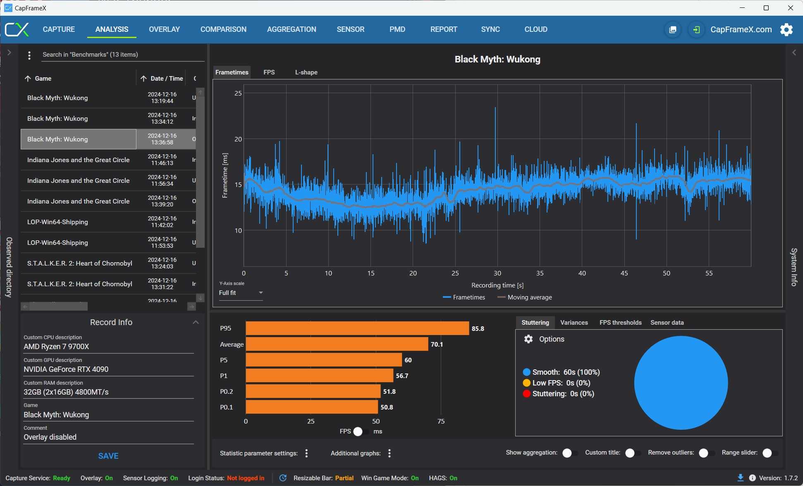
Task: Save the record info
Action: [x=108, y=456]
